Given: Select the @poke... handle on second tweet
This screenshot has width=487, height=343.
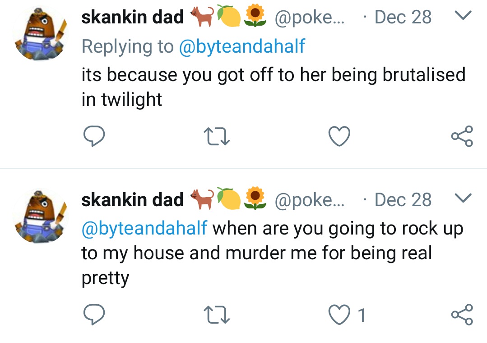Looking at the screenshot, I should click(x=309, y=200).
